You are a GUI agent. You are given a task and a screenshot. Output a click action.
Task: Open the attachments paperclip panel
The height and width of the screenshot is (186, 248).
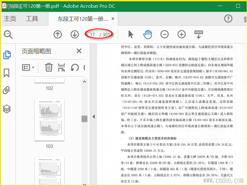coord(7,90)
